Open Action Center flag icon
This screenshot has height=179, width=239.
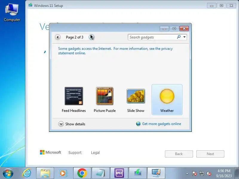(x=194, y=173)
